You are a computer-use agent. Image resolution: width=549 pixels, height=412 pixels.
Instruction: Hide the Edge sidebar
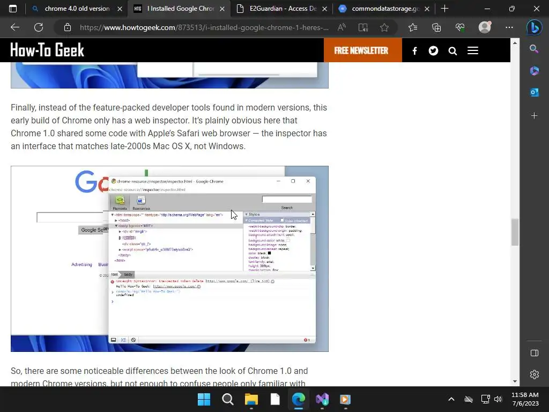coord(535,353)
